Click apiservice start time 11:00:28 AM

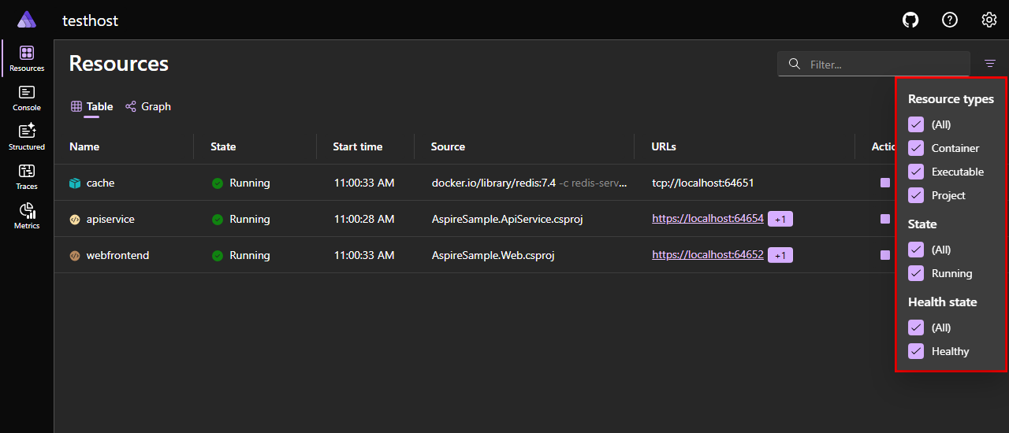coord(364,219)
